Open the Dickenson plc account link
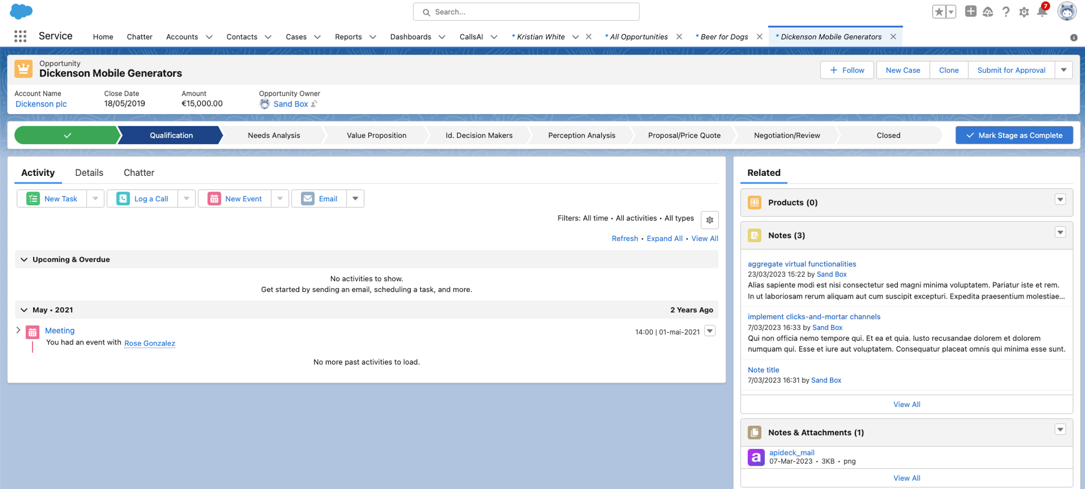Viewport: 1085px width, 489px height. pos(41,104)
